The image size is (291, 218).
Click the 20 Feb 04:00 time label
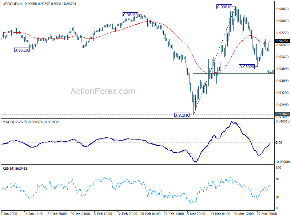(x=151, y=214)
